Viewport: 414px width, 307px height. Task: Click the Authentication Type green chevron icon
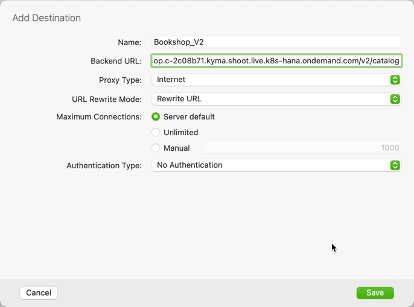point(395,165)
